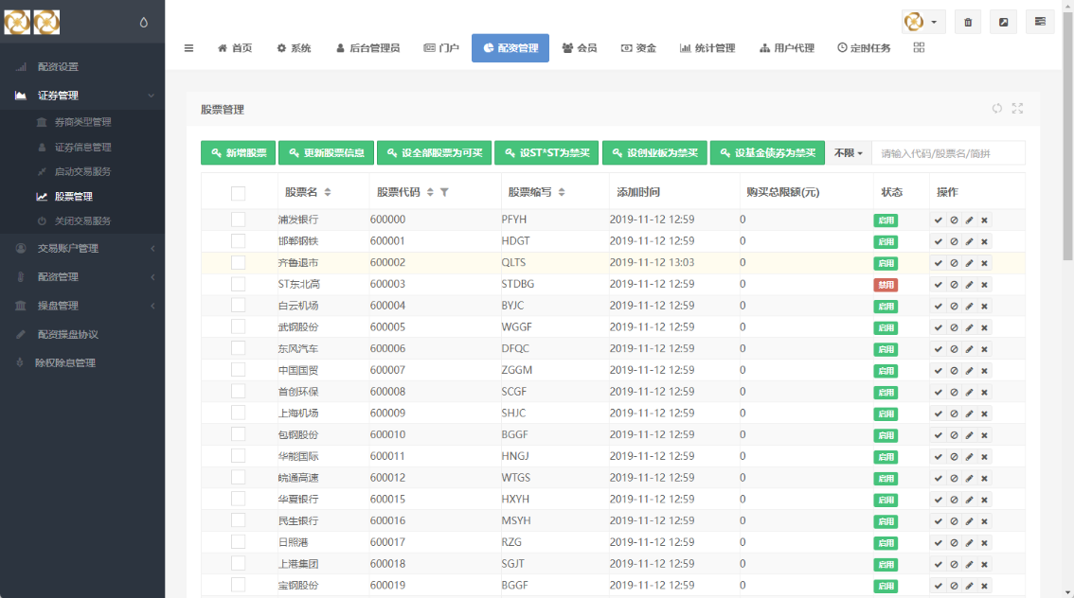1074x598 pixels.
Task: Expand the 操盘管理 sidebar section
Action: pos(82,306)
